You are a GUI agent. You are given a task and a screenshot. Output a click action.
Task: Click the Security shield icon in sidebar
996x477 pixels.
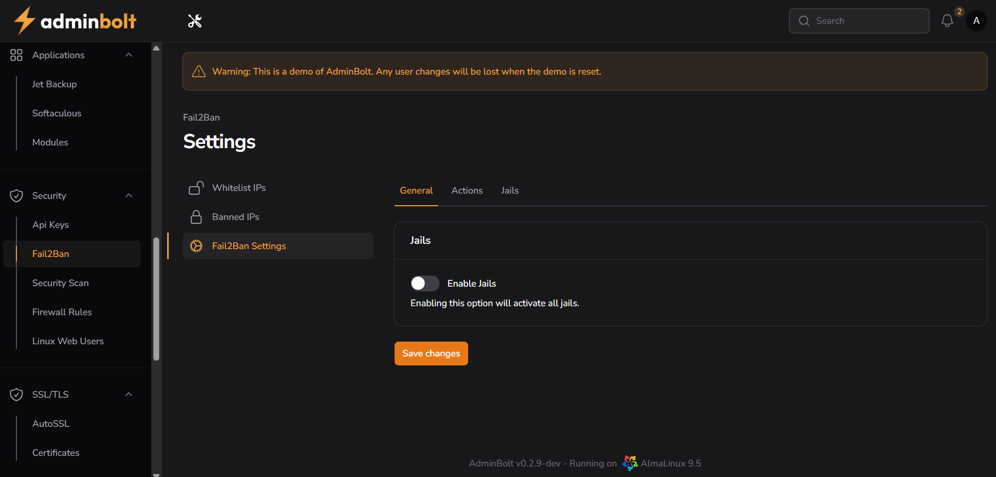[16, 195]
